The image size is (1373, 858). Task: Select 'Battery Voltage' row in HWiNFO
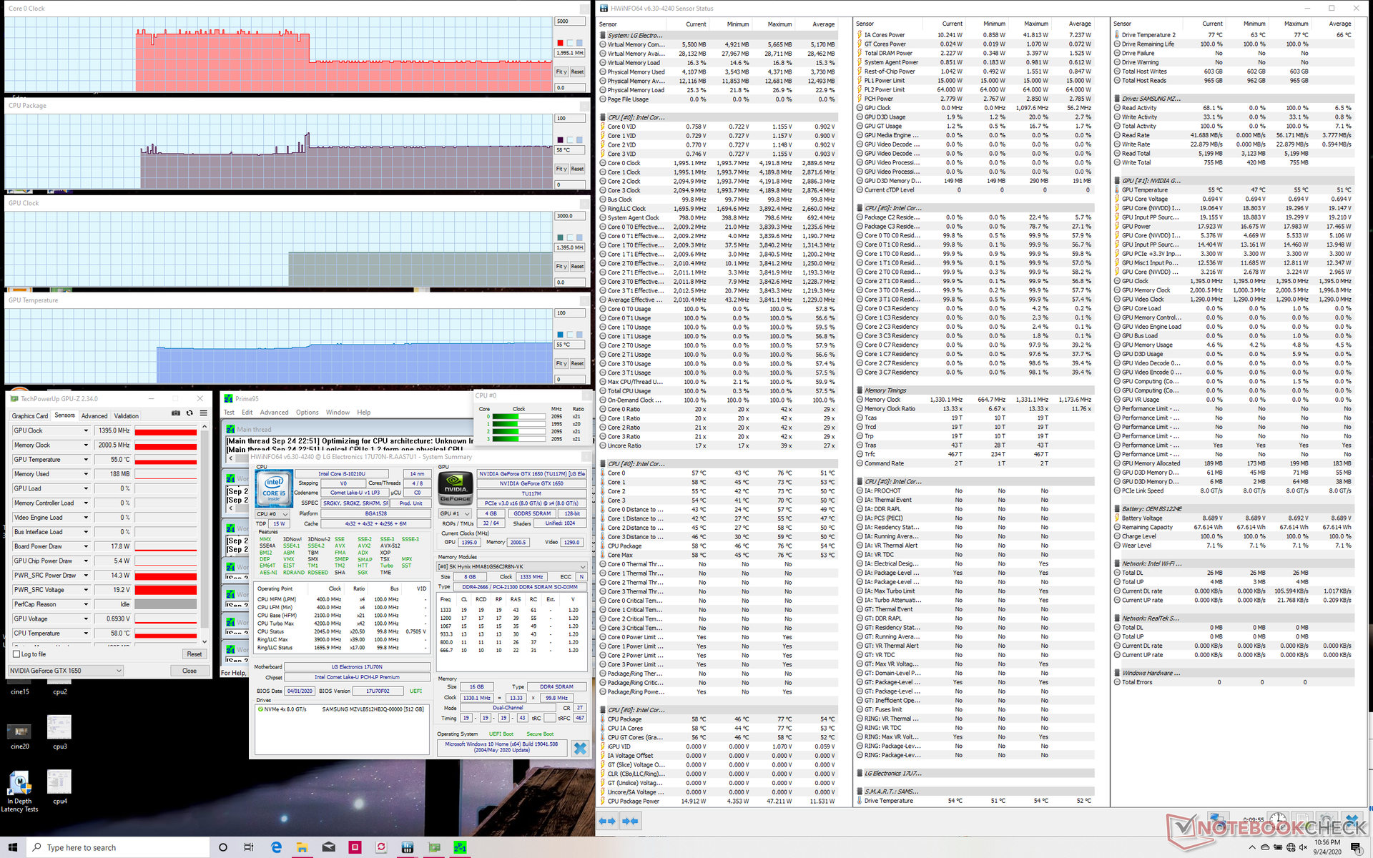click(x=1234, y=518)
